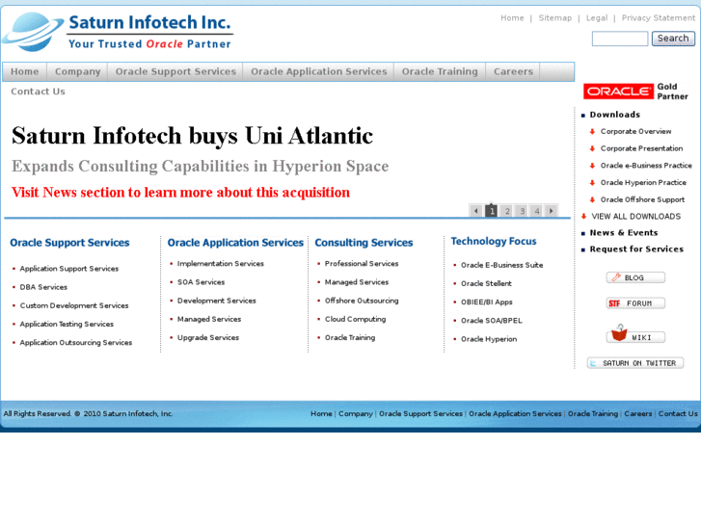Open Oracle Hyperion technology link

click(489, 339)
